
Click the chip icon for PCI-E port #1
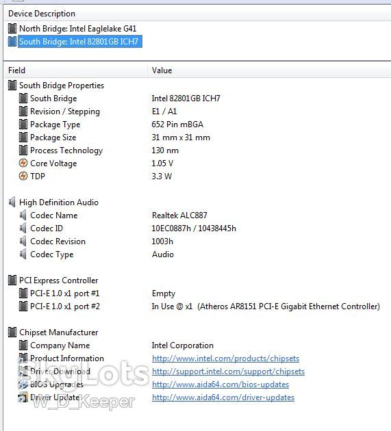click(23, 293)
